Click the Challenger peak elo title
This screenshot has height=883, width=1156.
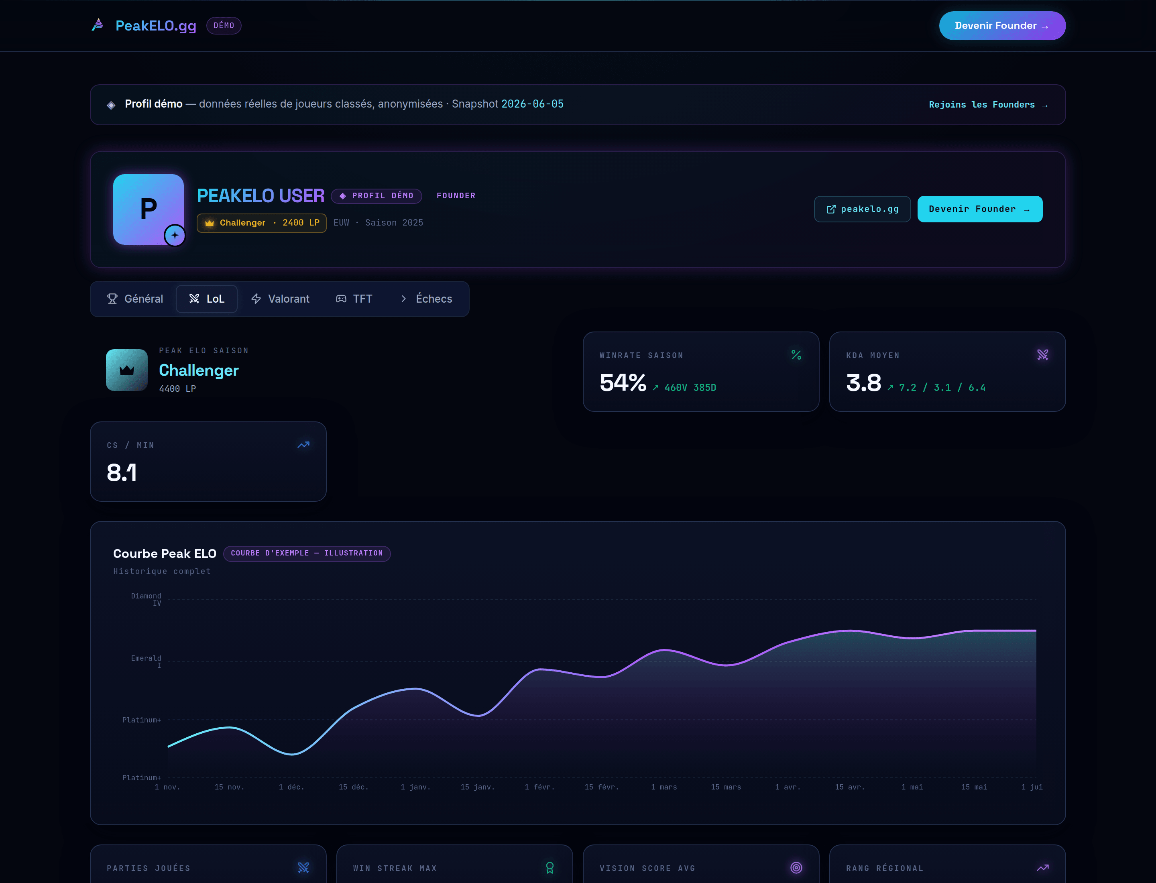pyautogui.click(x=199, y=370)
